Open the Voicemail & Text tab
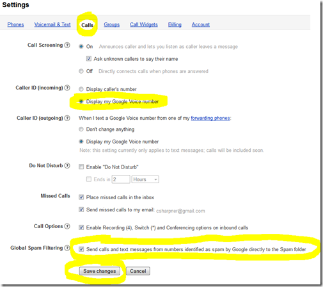This screenshot has width=323, height=287. pos(52,24)
